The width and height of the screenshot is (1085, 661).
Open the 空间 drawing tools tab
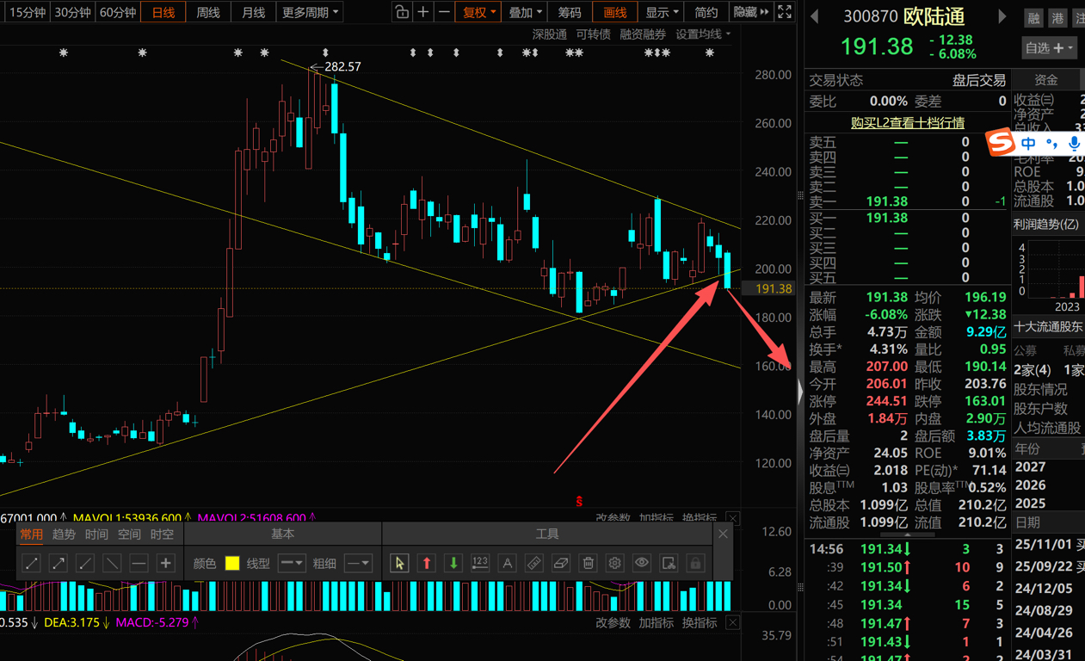tap(129, 534)
